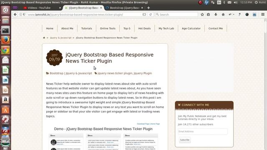267x150 pixels.
Task: Click the Subscribe button
Action: coord(185,140)
